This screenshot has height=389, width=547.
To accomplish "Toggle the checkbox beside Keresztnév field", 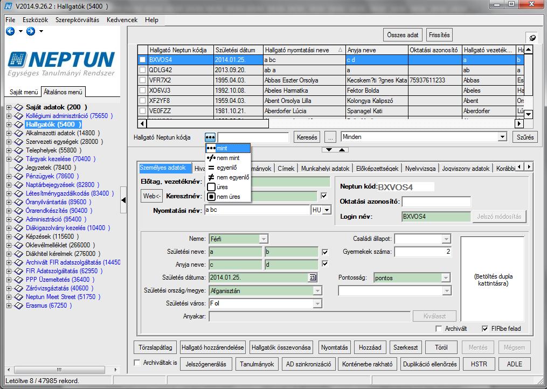I will [x=324, y=196].
